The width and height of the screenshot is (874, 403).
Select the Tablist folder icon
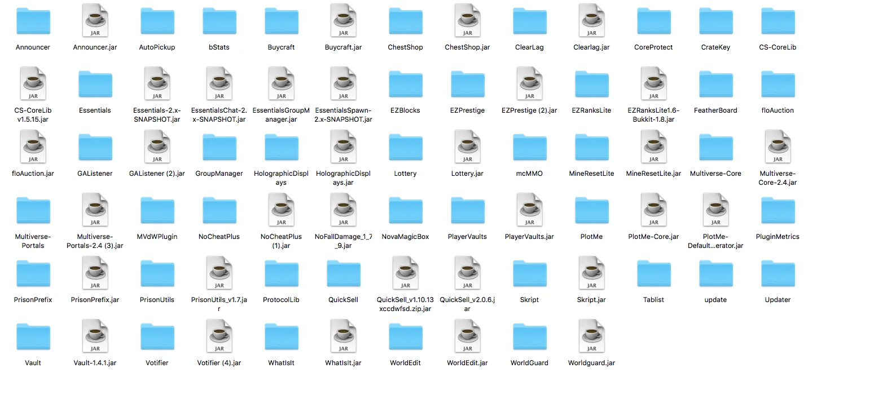[653, 274]
